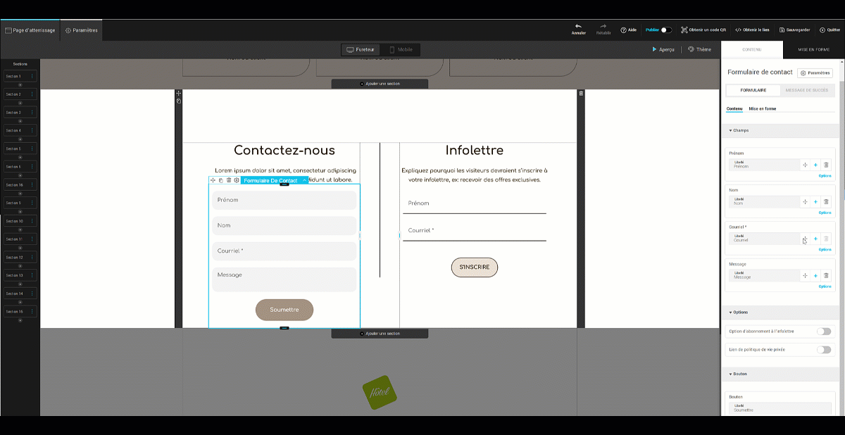Collapse the Options section in right panel
Viewport: 845px width, 435px height.
pos(730,312)
